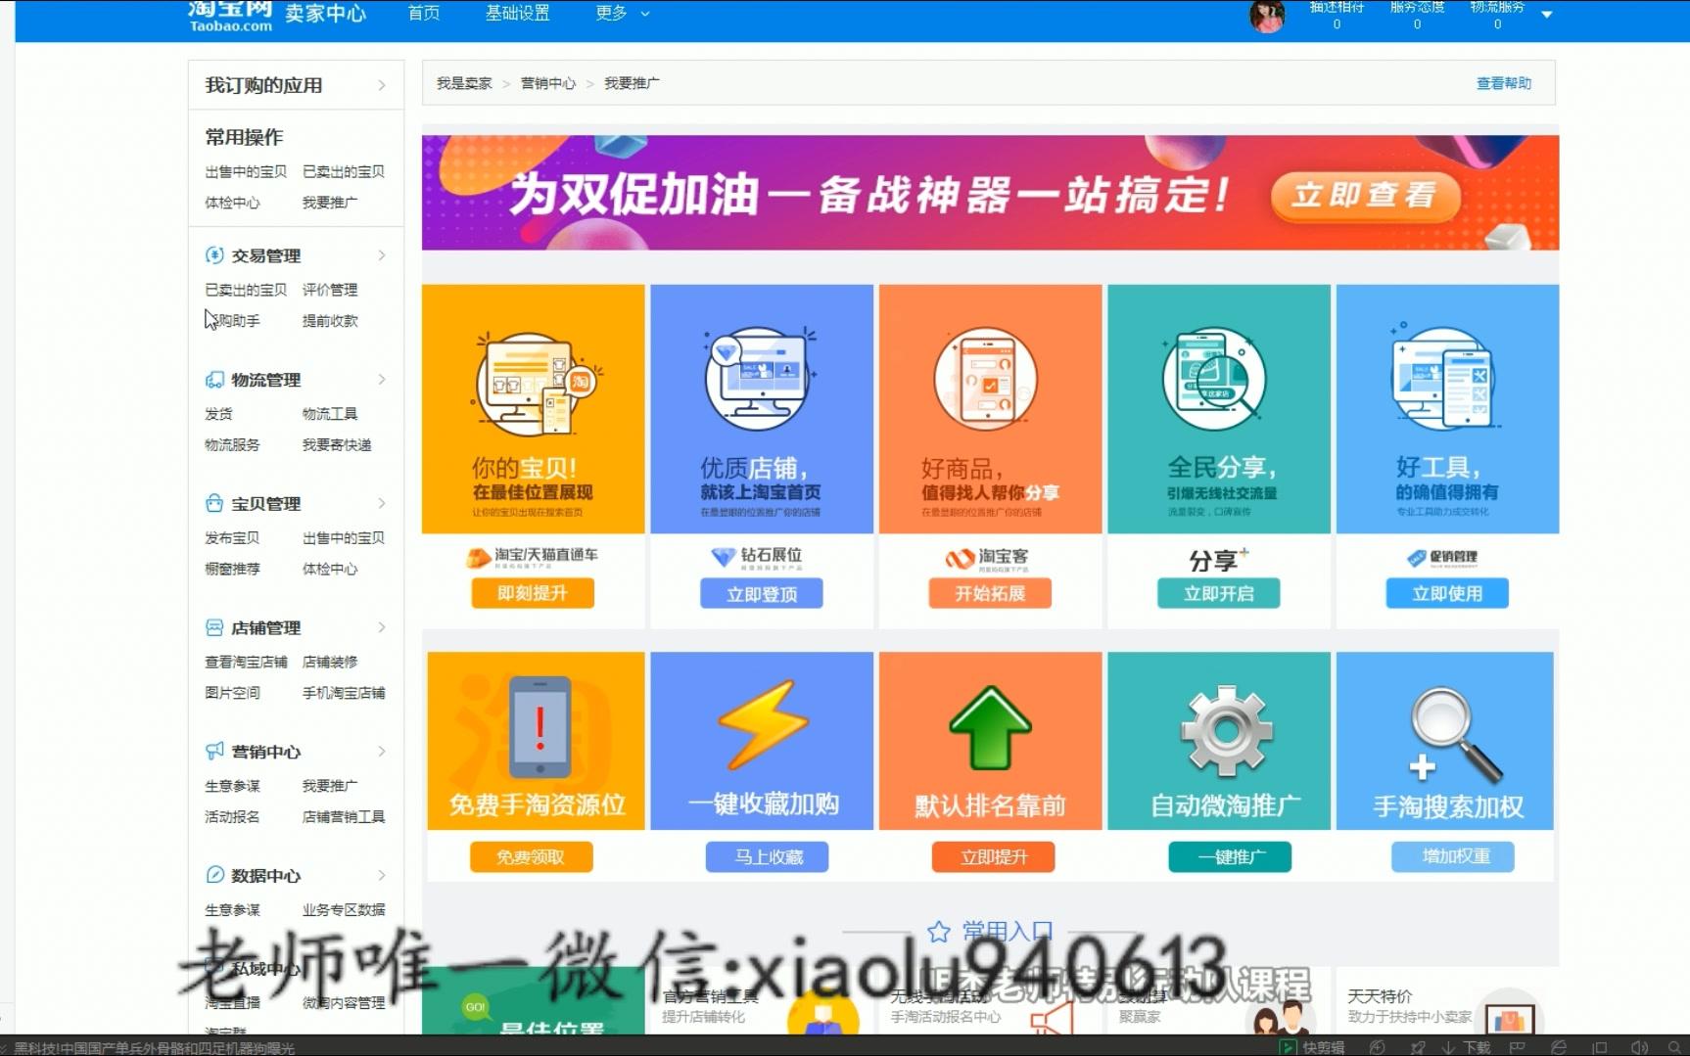The image size is (1690, 1056).
Task: Click the 优质店铺 钻石展位 card image
Action: pyautogui.click(x=762, y=409)
